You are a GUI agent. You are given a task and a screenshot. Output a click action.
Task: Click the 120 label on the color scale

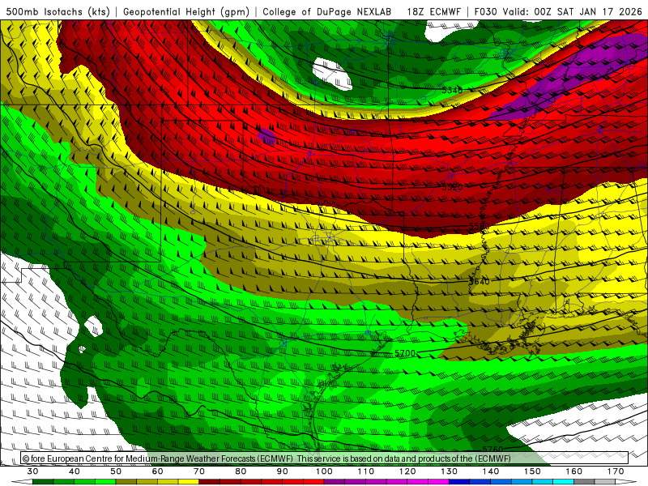click(x=407, y=471)
